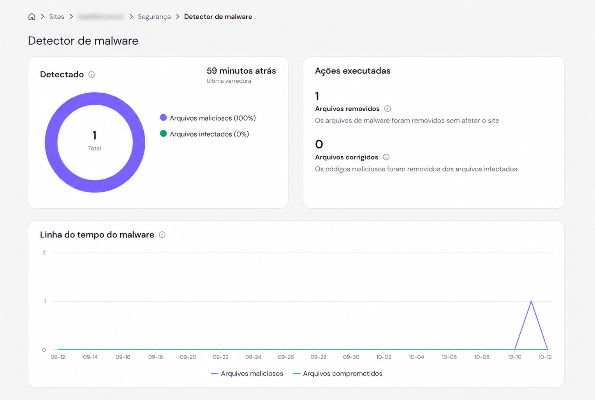Click the malware peak on timeline chart

click(531, 301)
